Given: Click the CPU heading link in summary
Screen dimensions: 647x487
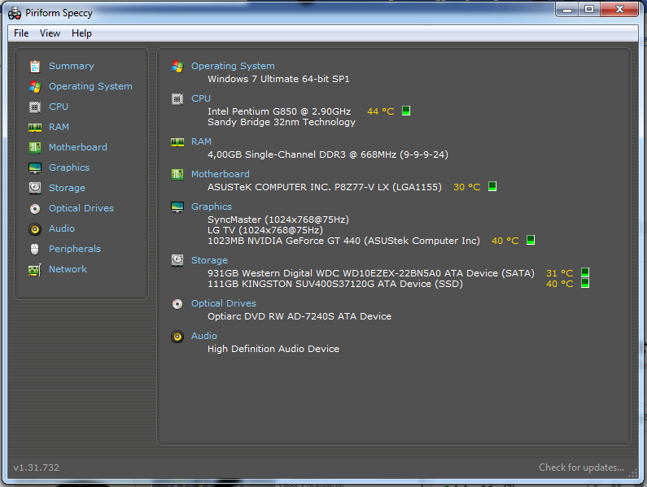Looking at the screenshot, I should pyautogui.click(x=201, y=98).
